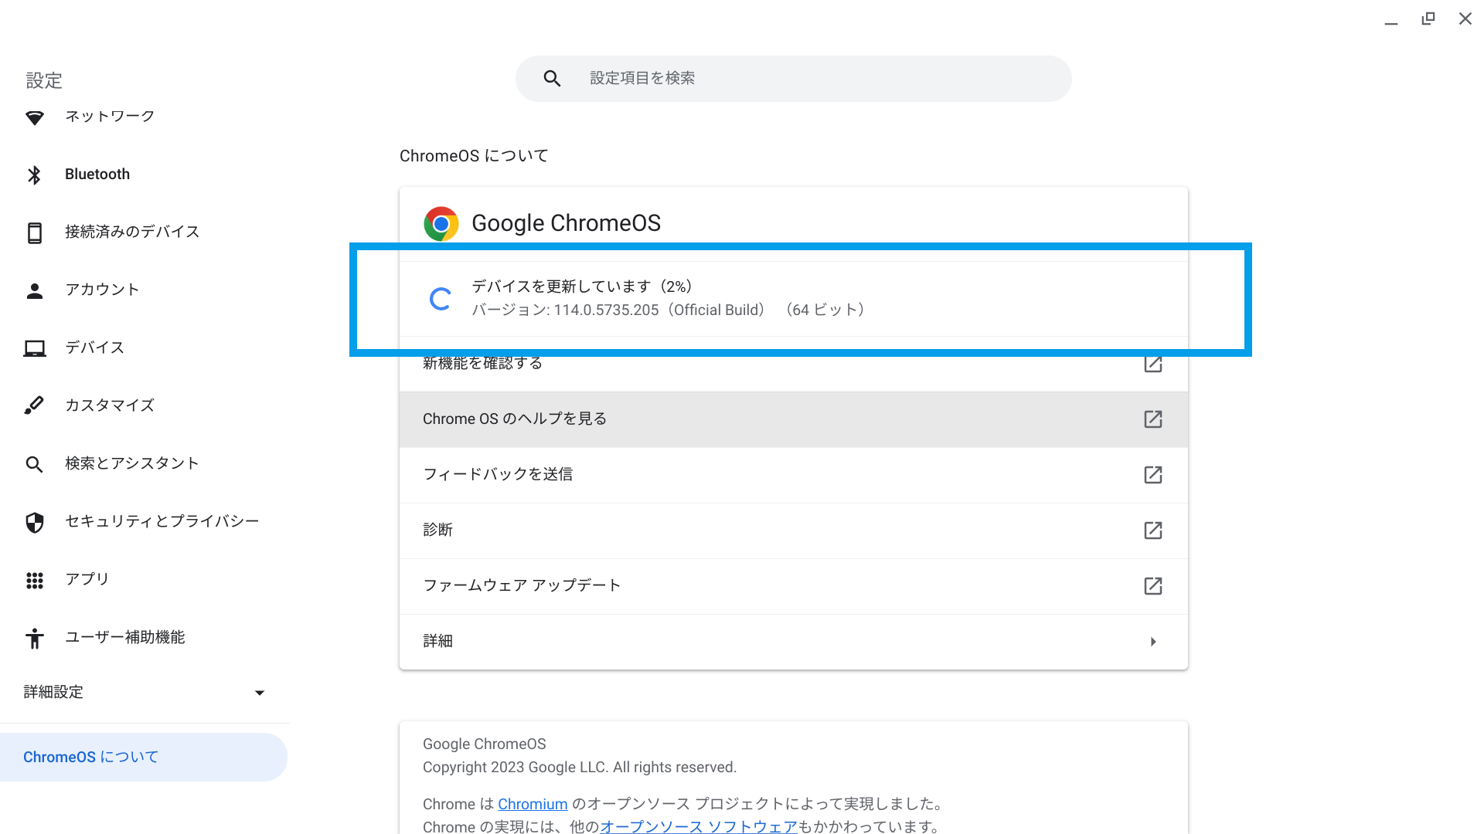This screenshot has height=834, width=1484.
Task: Open ファームウェア アップデート row
Action: (794, 586)
